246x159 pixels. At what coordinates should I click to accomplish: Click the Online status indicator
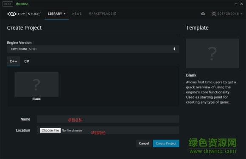click(22, 4)
